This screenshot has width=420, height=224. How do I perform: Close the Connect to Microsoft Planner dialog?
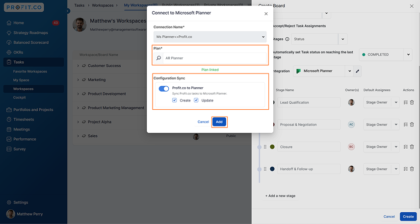tap(266, 14)
